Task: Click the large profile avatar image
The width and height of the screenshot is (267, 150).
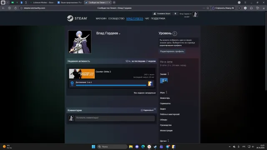Action: (x=80, y=42)
